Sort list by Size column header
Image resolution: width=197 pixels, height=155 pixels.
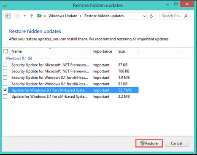pos(127,51)
